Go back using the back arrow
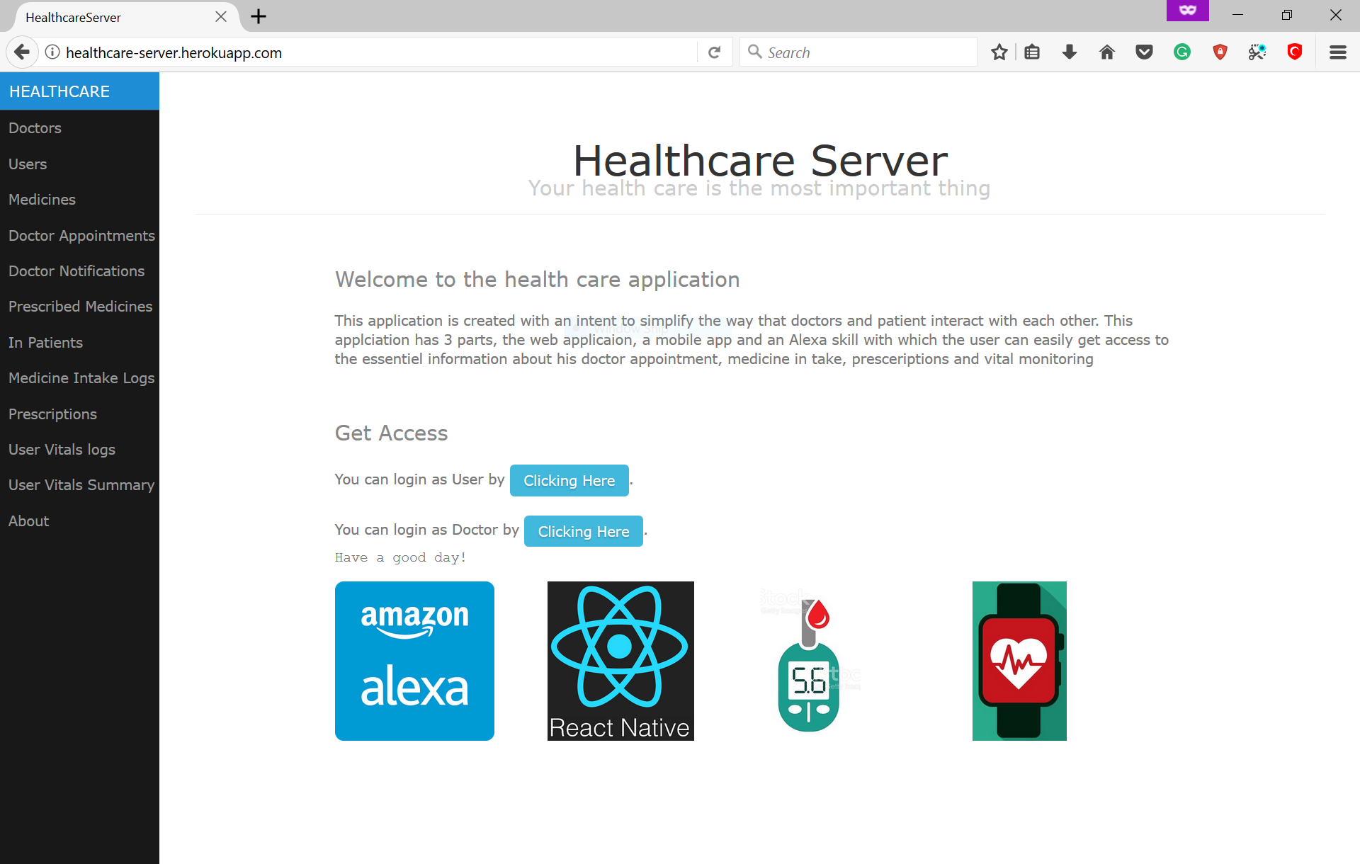 22,52
